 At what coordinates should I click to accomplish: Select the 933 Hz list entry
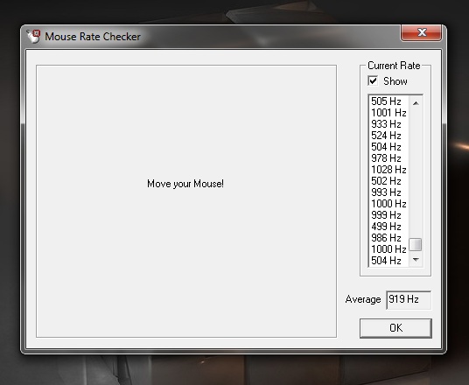[388, 124]
